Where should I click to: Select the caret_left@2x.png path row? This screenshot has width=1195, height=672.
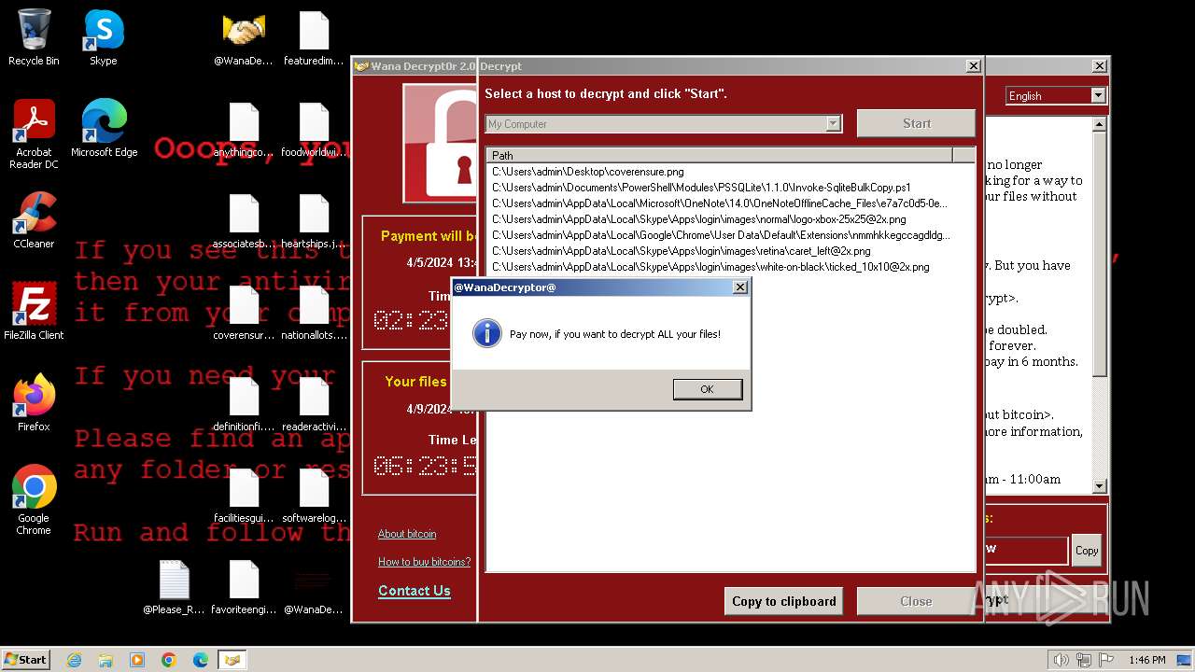pos(682,251)
